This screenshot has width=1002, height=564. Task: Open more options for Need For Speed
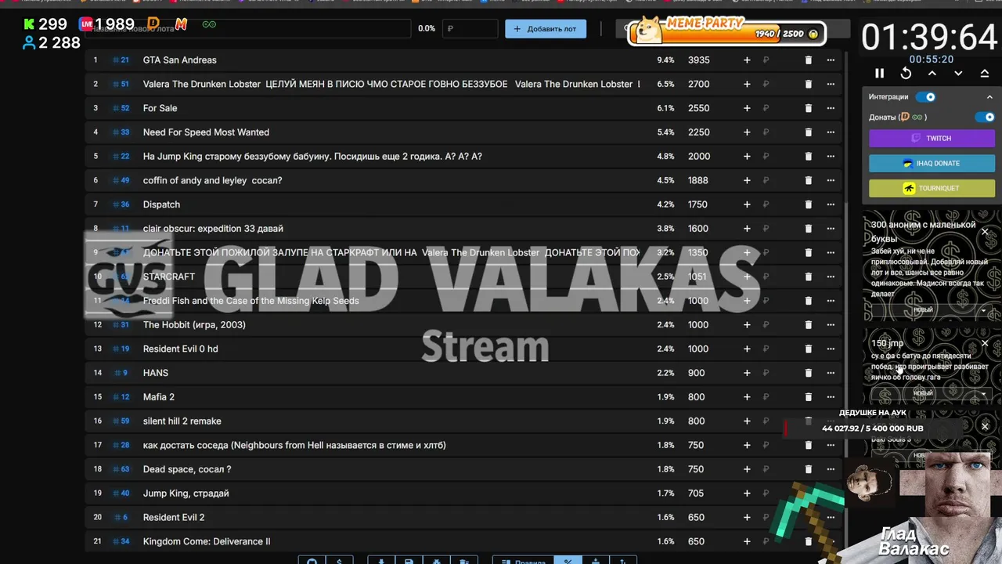(831, 132)
